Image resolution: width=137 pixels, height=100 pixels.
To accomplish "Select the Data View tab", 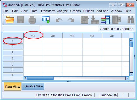I will 13,87.
